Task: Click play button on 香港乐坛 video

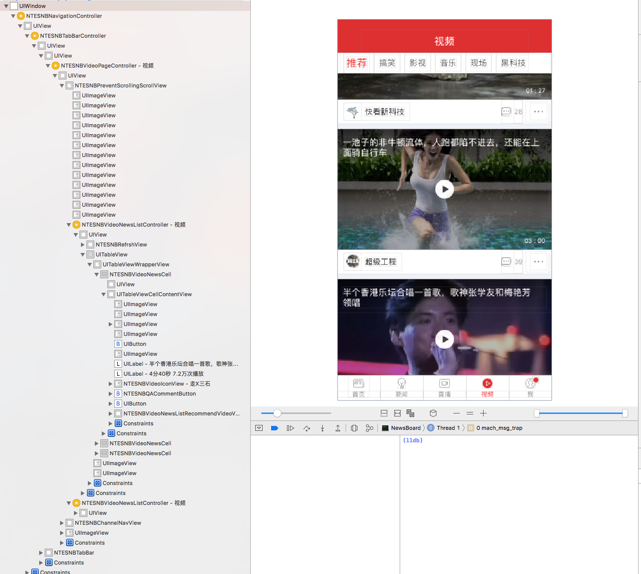Action: [x=444, y=339]
